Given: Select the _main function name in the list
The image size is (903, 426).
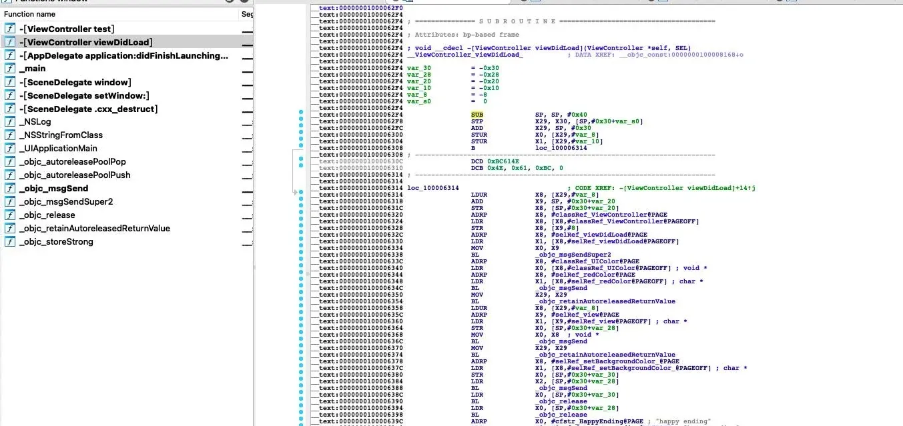Looking at the screenshot, I should coord(33,69).
